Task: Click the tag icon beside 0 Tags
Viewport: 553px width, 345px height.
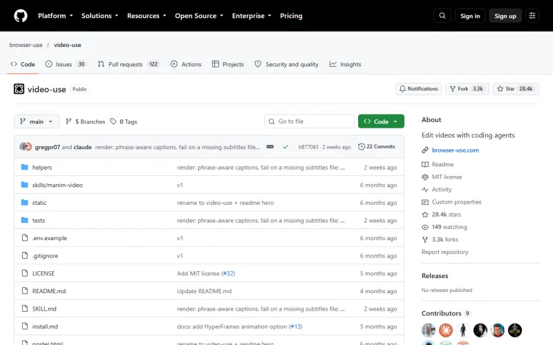Action: tap(113, 121)
